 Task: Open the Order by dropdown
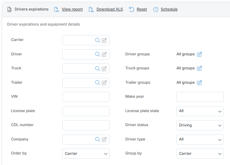[86, 153]
